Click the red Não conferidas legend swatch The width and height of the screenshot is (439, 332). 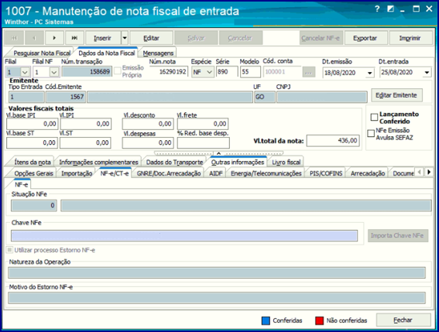[320, 320]
